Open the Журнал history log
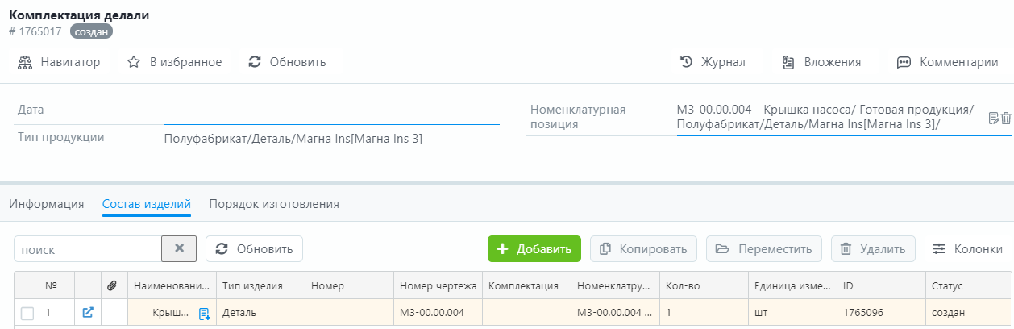The width and height of the screenshot is (1014, 329). click(x=713, y=62)
